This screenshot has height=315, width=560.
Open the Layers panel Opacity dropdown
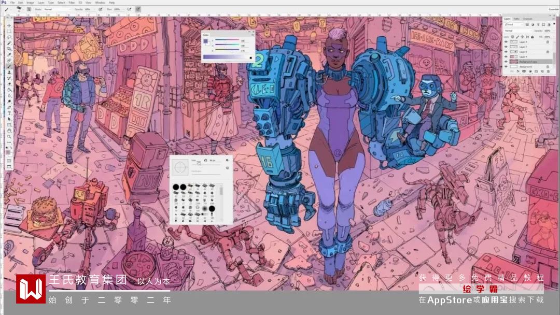click(554, 31)
